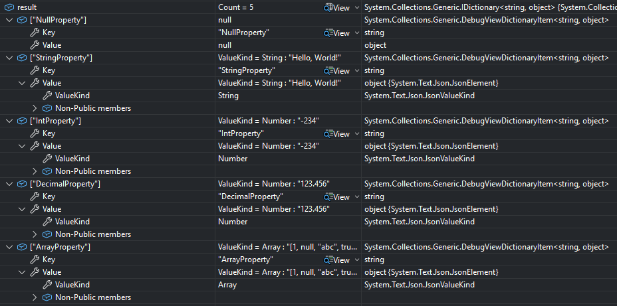This screenshot has width=617, height=306.
Task: Click Non-Public members cube icon under ArrayProperty
Action: click(x=47, y=297)
